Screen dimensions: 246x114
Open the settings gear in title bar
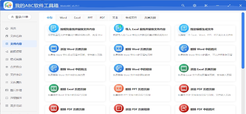click(195, 5)
